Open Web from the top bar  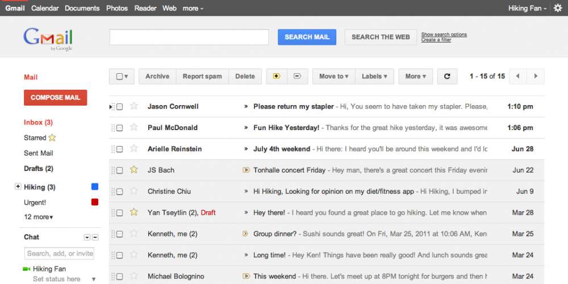(169, 8)
